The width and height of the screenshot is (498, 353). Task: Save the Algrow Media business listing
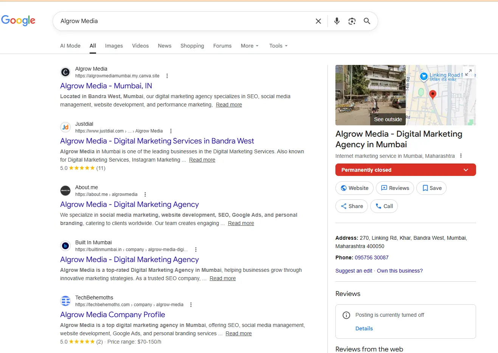pyautogui.click(x=431, y=188)
